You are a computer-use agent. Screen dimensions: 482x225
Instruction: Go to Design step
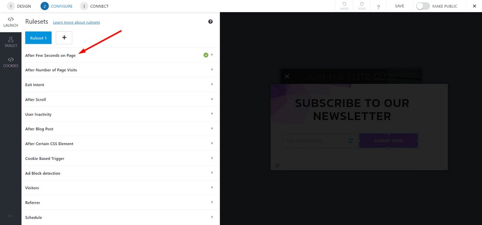(x=19, y=6)
